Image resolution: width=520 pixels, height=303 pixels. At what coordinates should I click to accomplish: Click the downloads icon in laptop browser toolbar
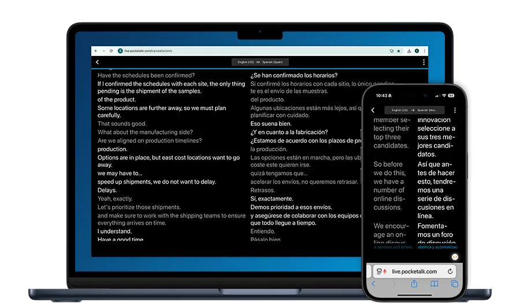[408, 51]
